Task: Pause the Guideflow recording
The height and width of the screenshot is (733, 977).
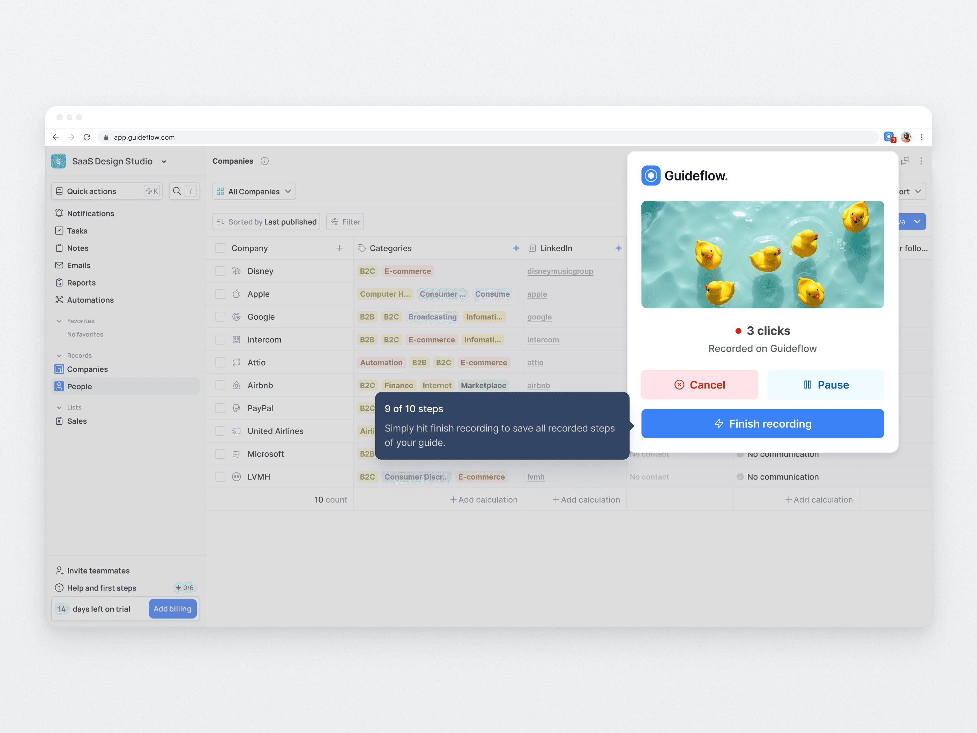Action: [826, 385]
